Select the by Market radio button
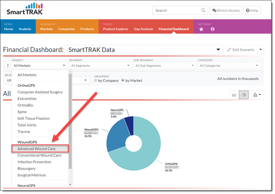275x194 pixels. click(x=123, y=80)
